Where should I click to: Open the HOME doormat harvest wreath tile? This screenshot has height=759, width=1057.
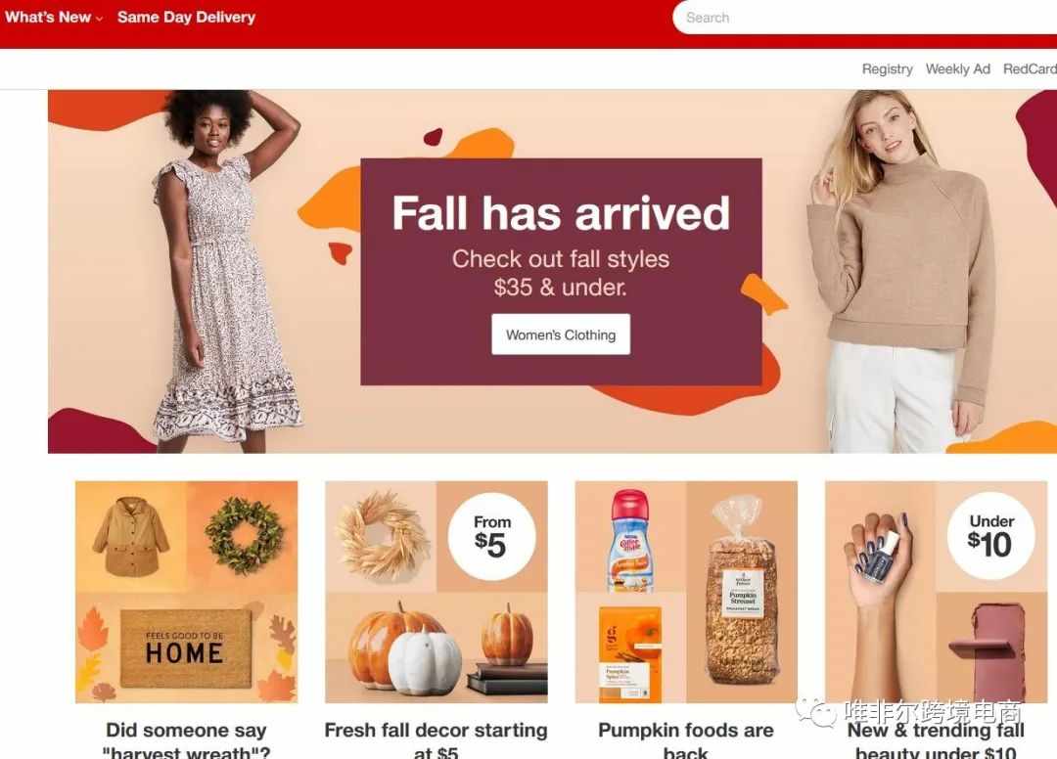click(x=186, y=592)
